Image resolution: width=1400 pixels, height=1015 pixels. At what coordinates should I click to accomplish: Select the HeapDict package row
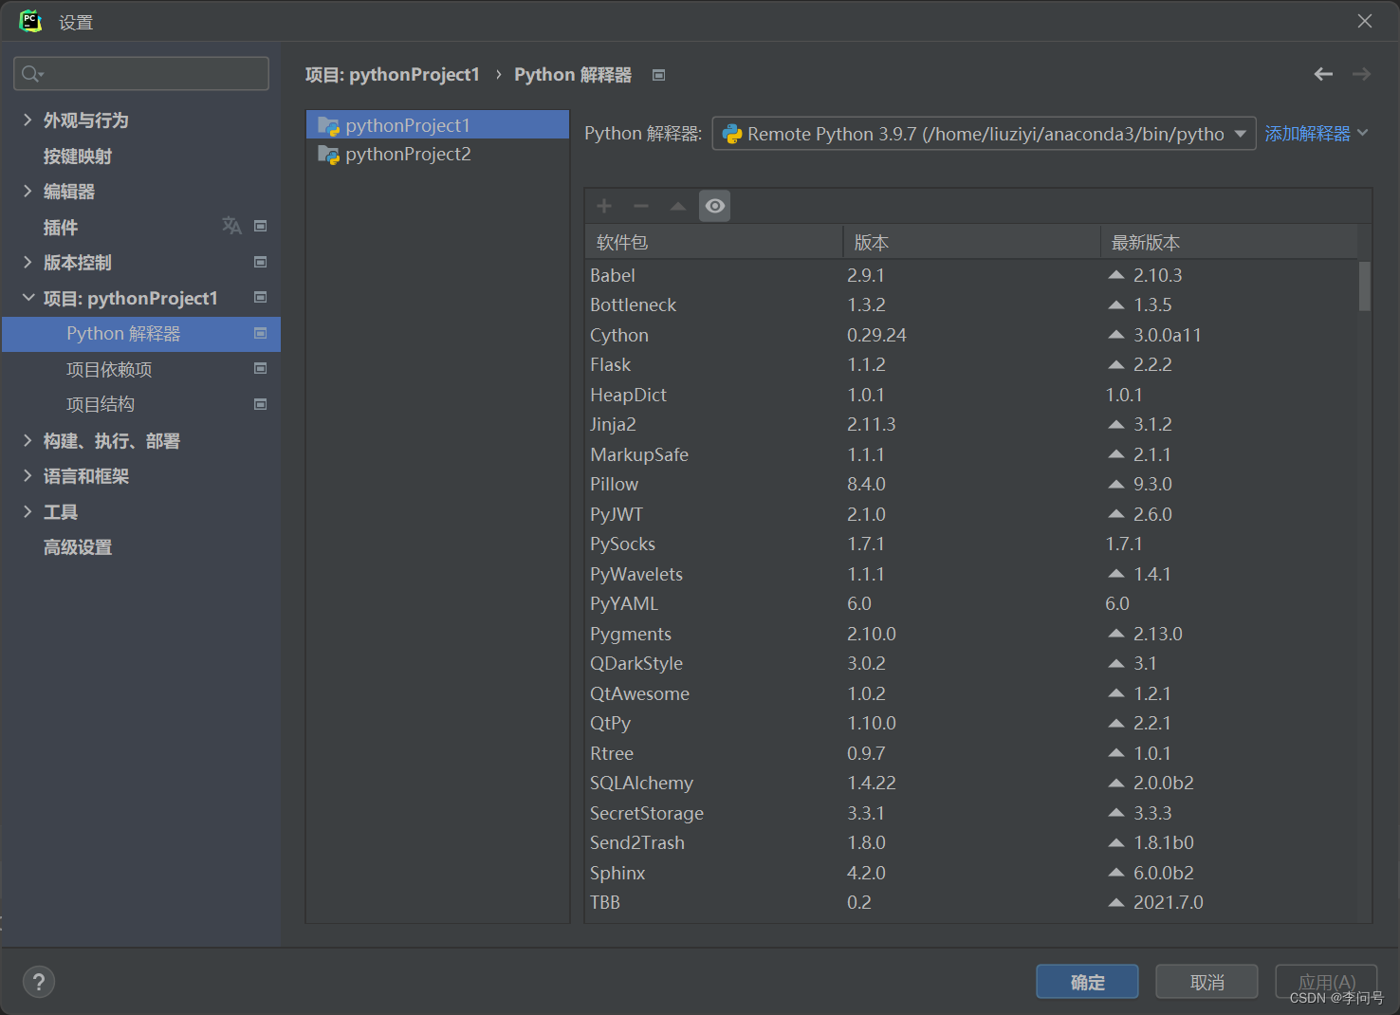(971, 395)
